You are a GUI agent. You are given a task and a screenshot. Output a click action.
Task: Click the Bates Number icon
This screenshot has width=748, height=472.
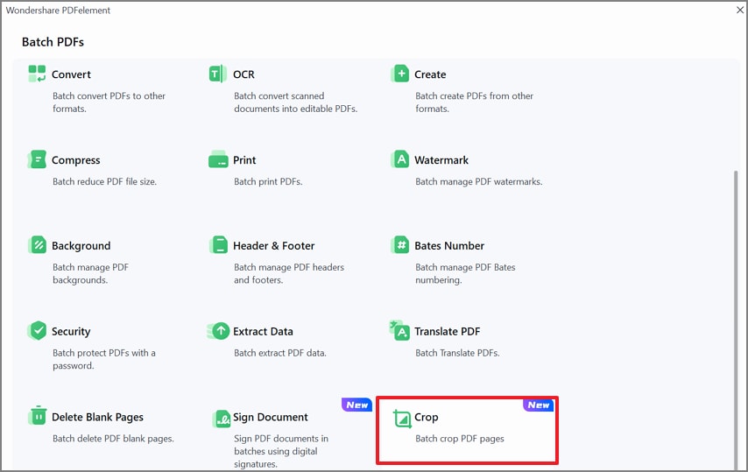point(399,245)
